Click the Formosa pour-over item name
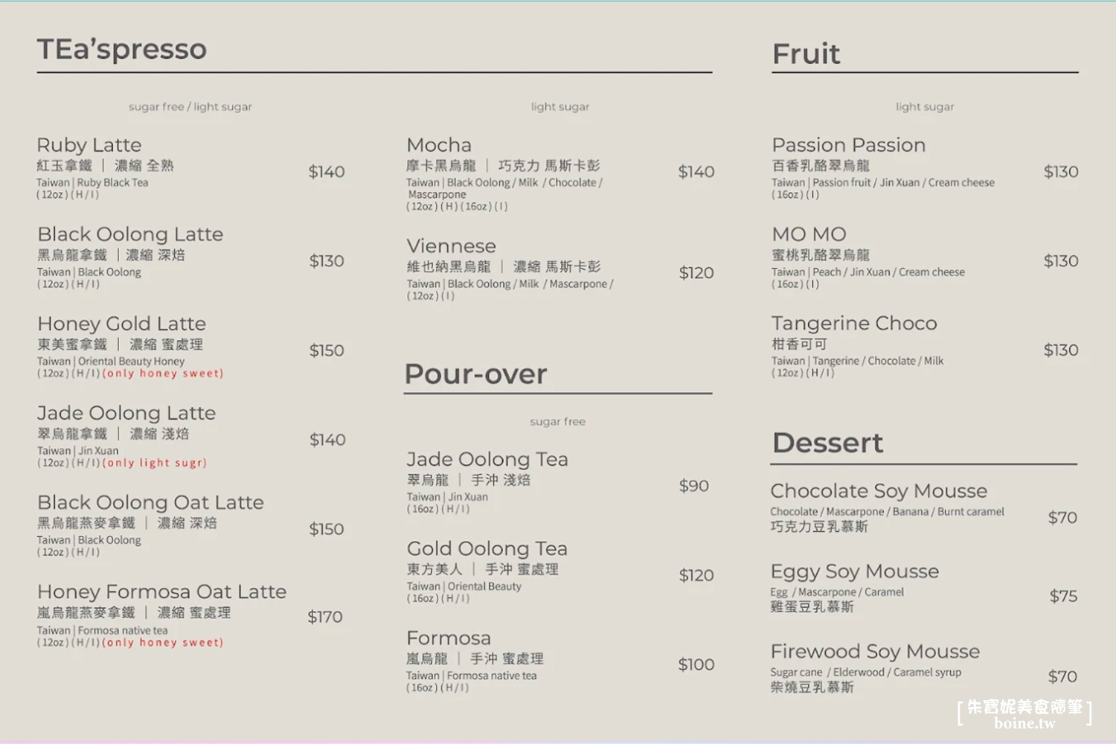 pyautogui.click(x=449, y=638)
